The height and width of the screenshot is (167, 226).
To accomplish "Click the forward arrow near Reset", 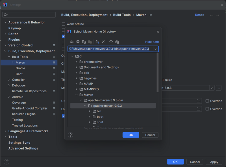I will 218,15.
